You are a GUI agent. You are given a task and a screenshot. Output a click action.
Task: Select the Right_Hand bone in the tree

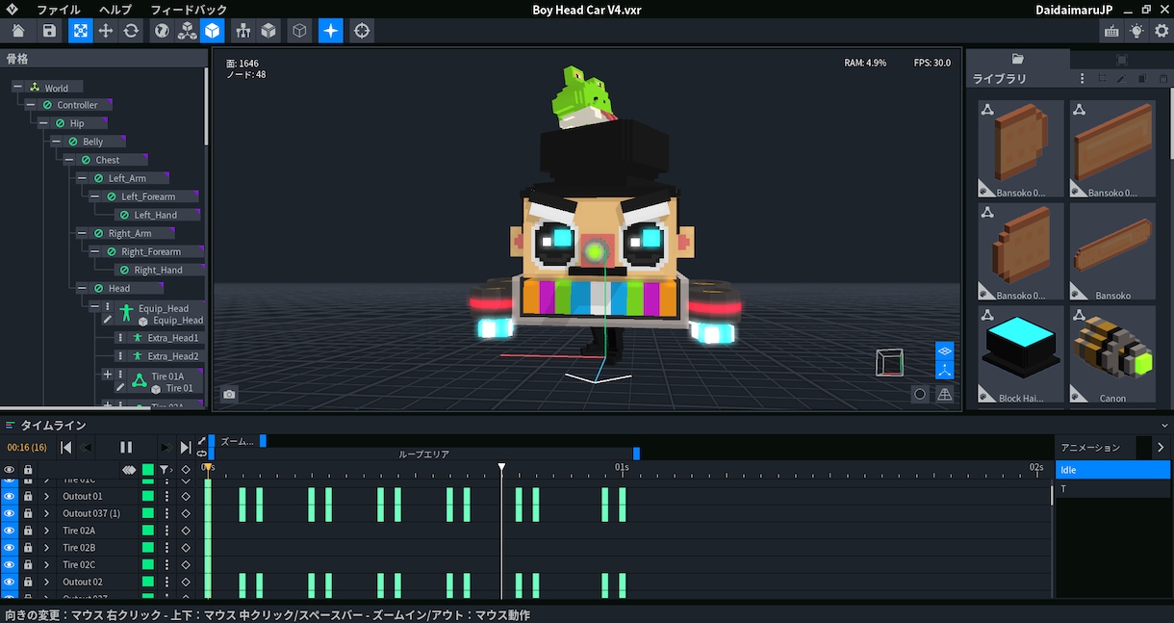click(x=158, y=271)
